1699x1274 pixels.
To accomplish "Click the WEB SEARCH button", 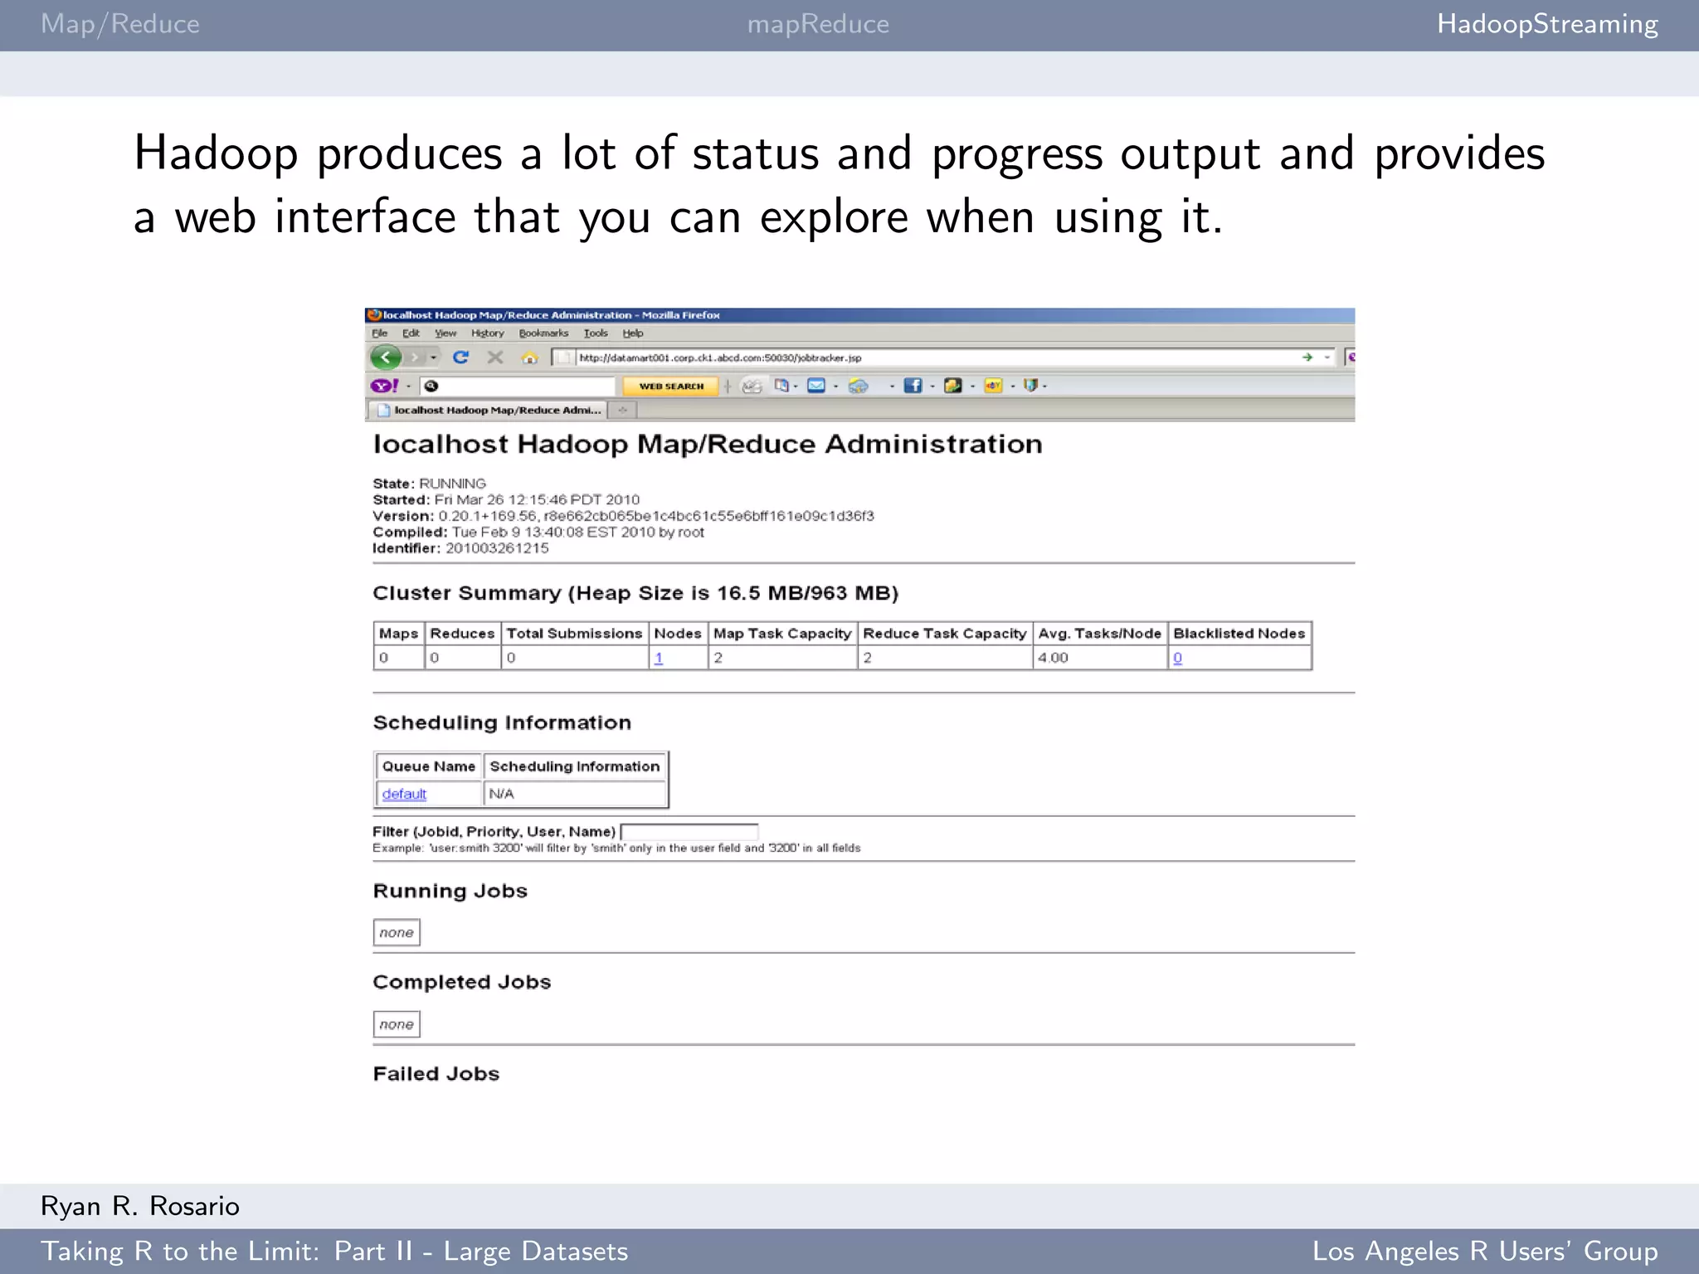I will (x=671, y=387).
